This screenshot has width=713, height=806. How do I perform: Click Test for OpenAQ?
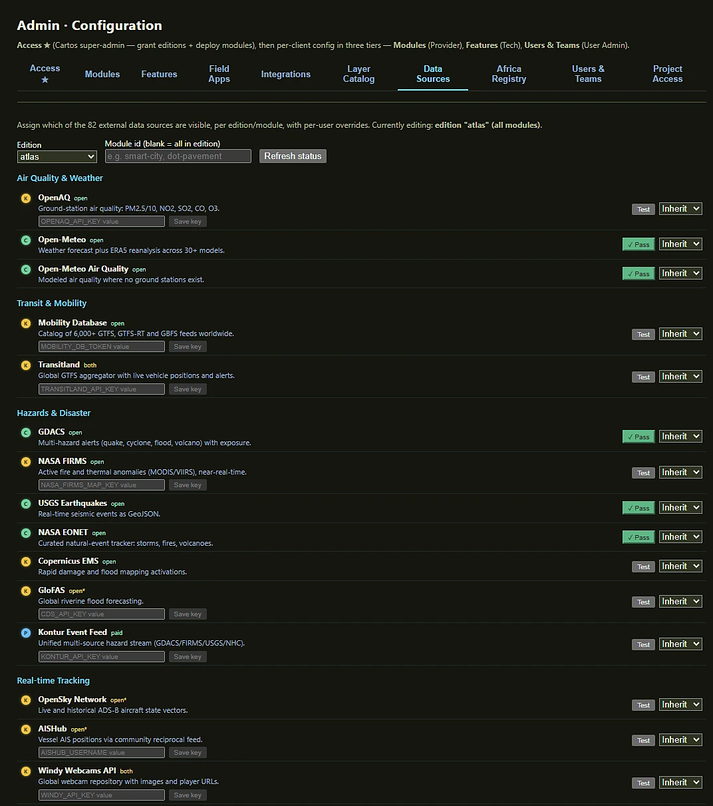(643, 209)
